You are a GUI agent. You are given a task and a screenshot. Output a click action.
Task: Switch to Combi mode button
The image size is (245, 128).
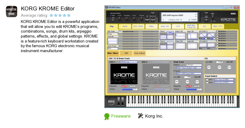[206, 14]
